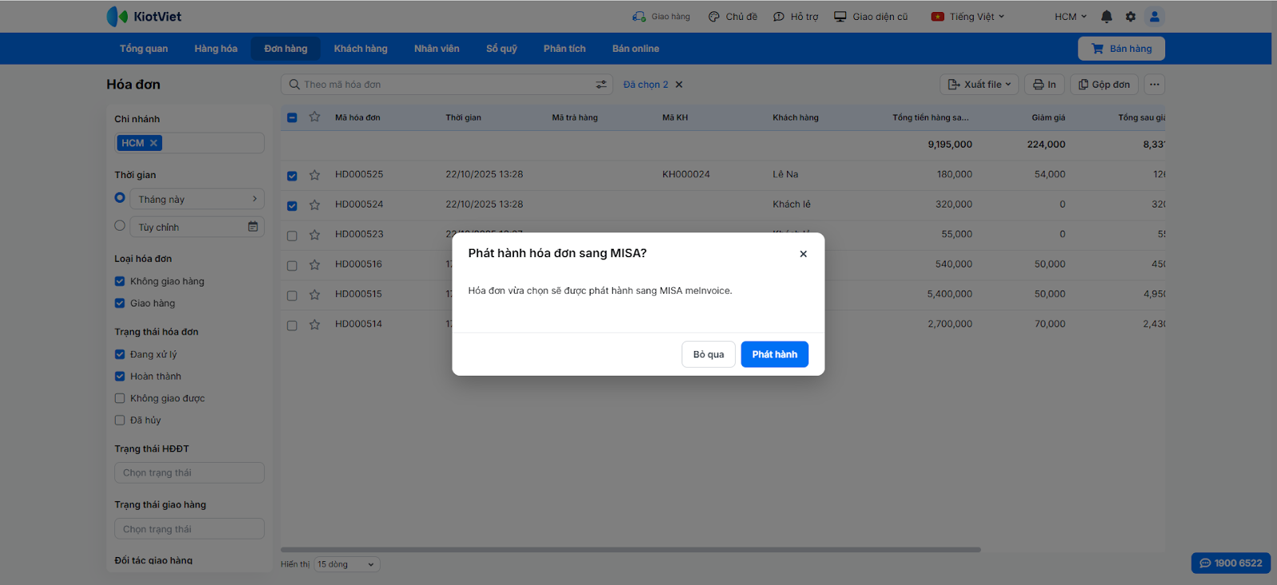Clear the 'Đã chọn 2' selection

pyautogui.click(x=679, y=85)
